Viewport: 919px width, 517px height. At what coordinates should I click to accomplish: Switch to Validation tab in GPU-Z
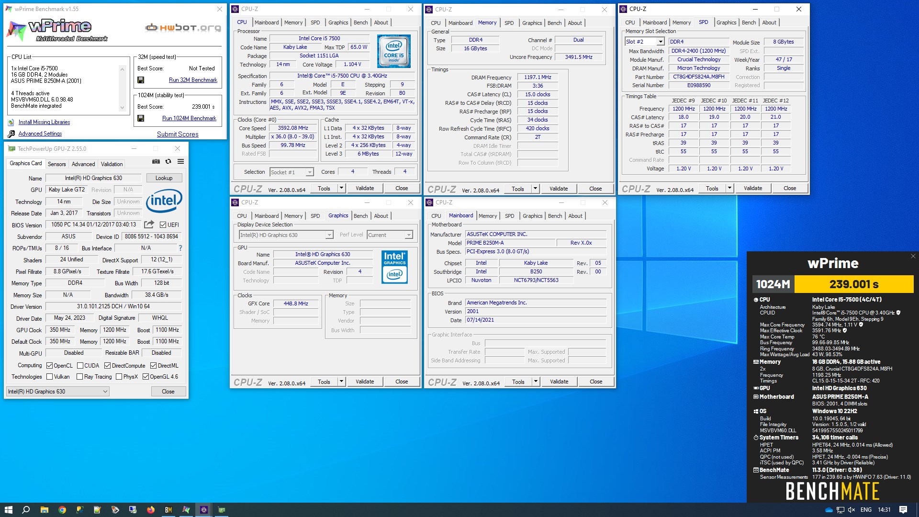tap(112, 164)
